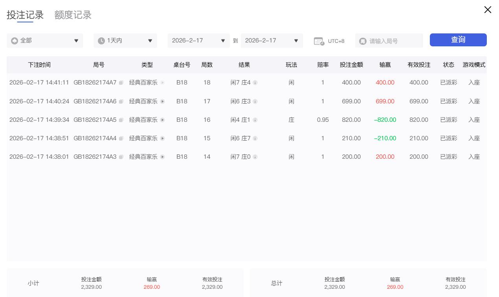Copy round number GB18262174A3
Screen dimensions: 499x297
(x=121, y=157)
